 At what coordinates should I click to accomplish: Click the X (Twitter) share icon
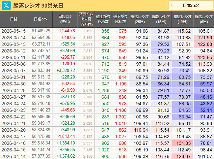(6, 6)
